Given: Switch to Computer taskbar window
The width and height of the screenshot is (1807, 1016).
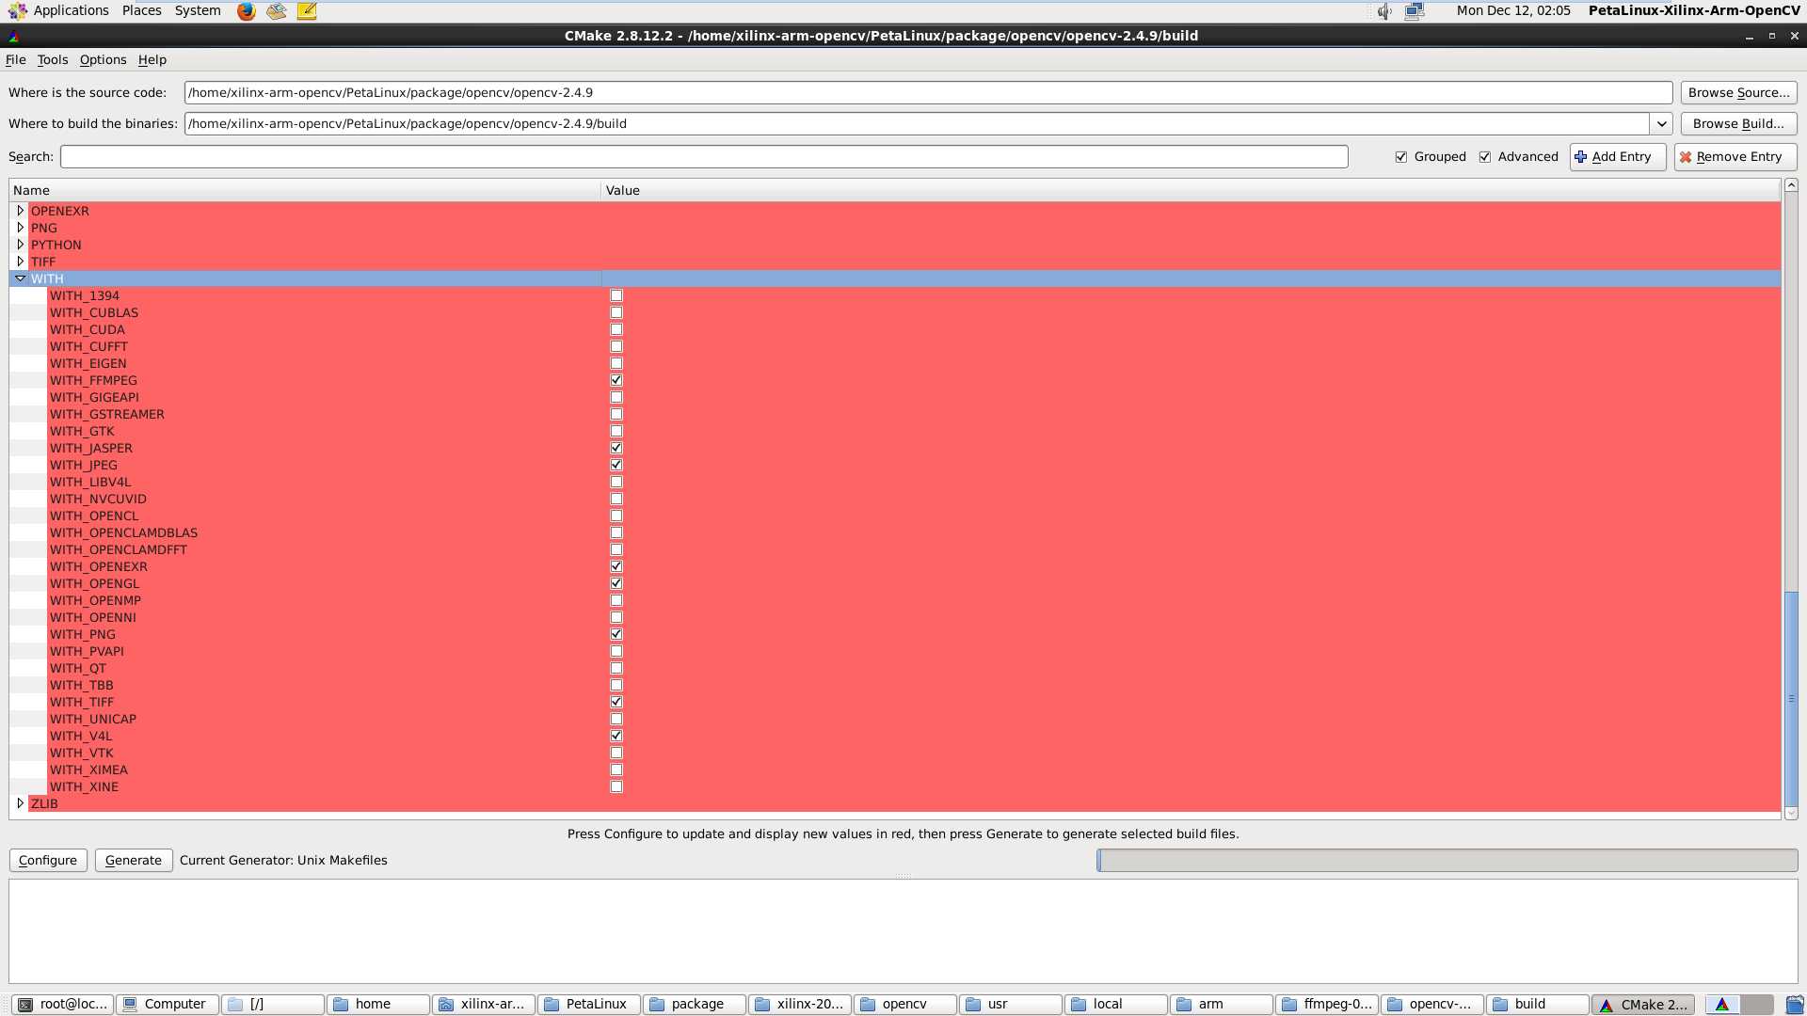Looking at the screenshot, I should (x=168, y=1005).
